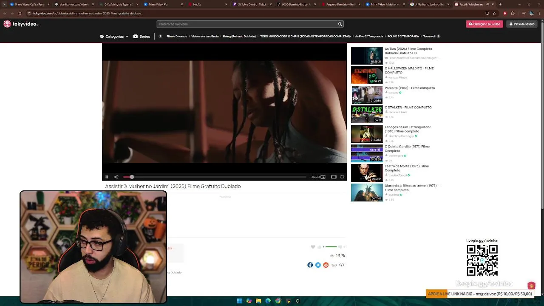Open 'Alucarda, a filha das trevas' link
Screen dimensions: 544x306
point(412,188)
